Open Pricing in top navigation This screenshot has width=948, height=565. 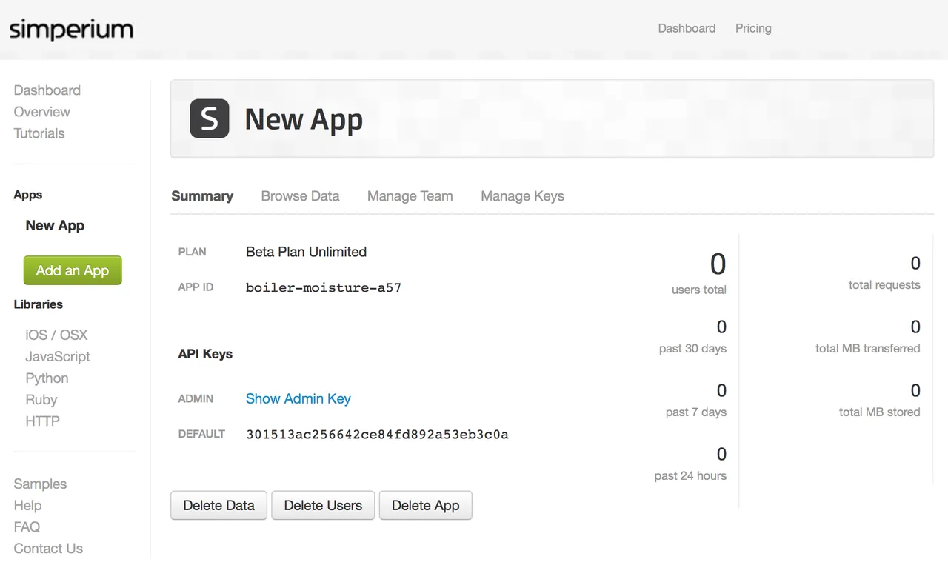[753, 28]
